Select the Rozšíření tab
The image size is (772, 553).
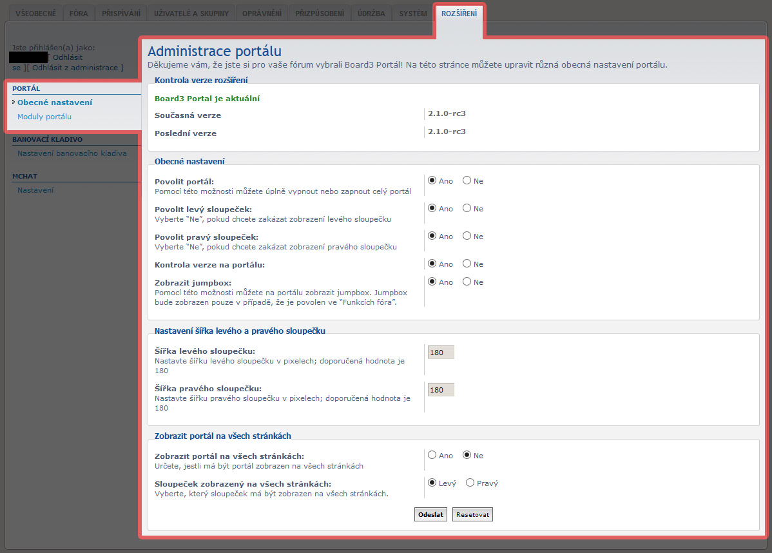(459, 14)
